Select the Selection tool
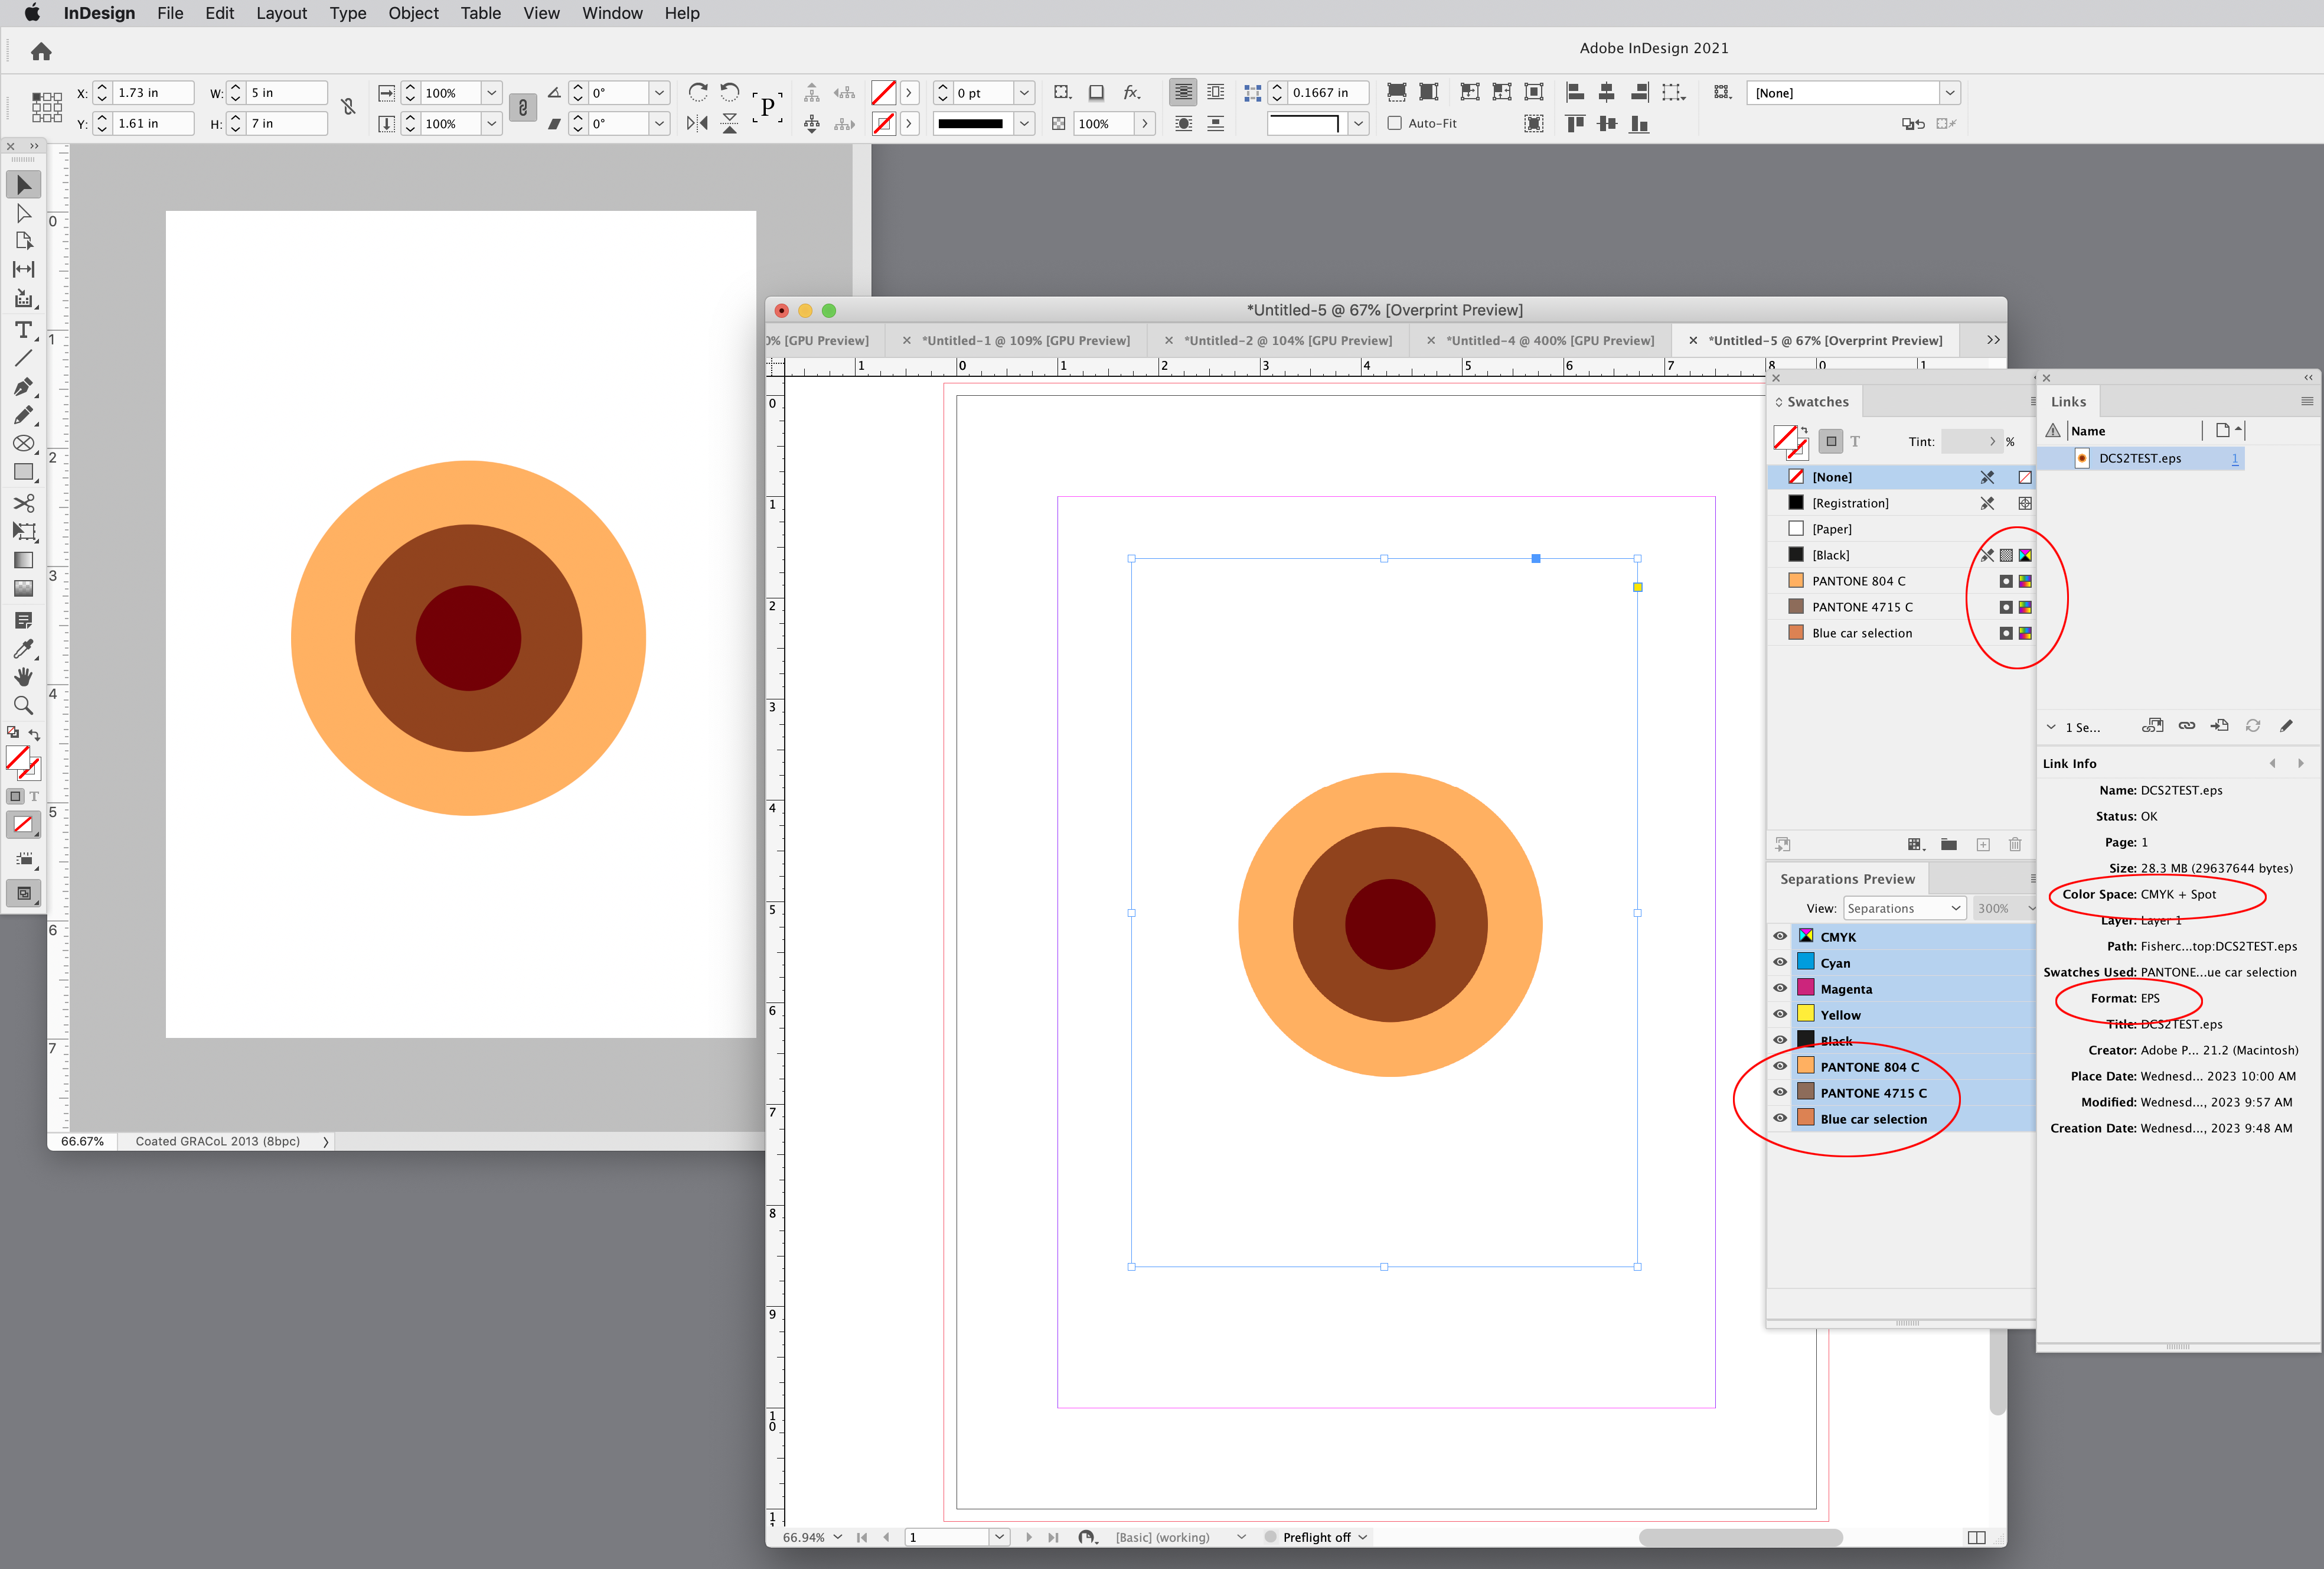 pyautogui.click(x=24, y=184)
